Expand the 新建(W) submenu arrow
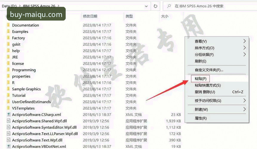This screenshot has width=257, height=149. tap(244, 109)
